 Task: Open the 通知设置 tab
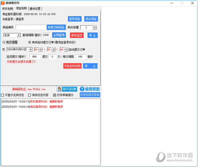coord(35,9)
